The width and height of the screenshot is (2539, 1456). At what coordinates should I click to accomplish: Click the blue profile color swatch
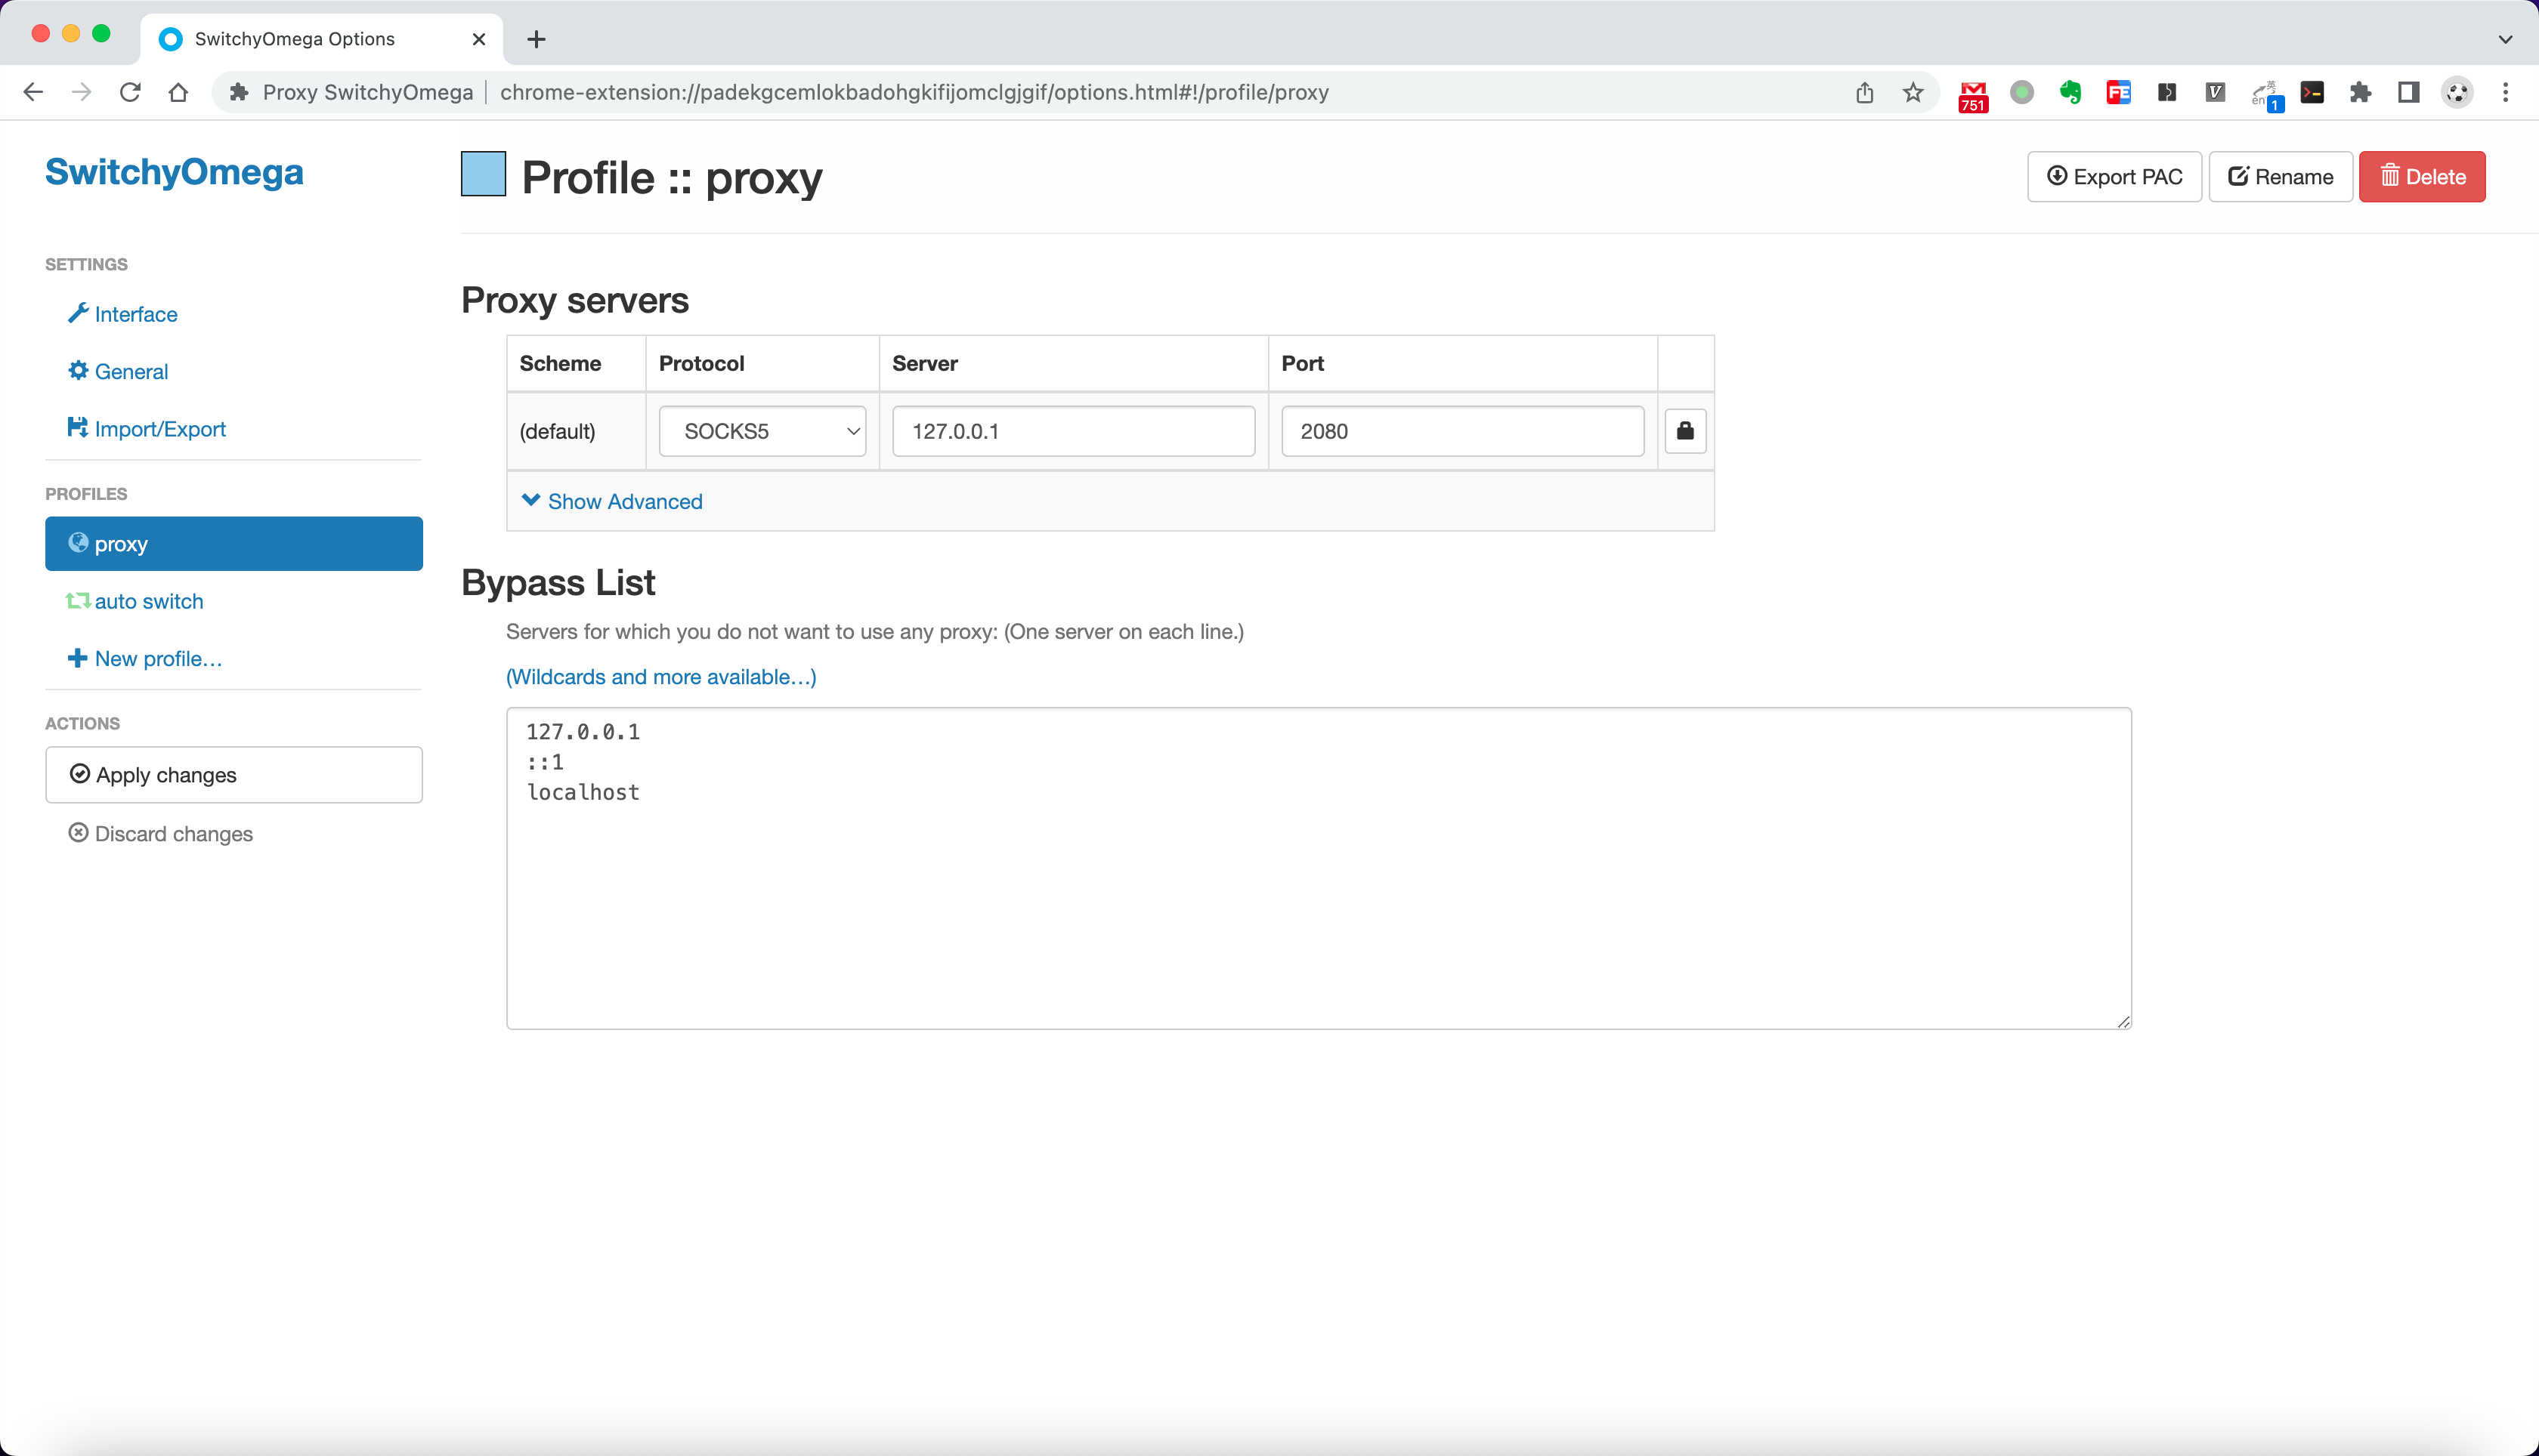[x=483, y=174]
